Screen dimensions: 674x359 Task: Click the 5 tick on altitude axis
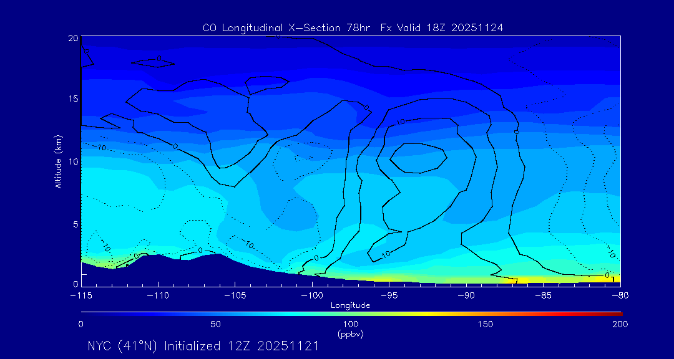coord(75,224)
